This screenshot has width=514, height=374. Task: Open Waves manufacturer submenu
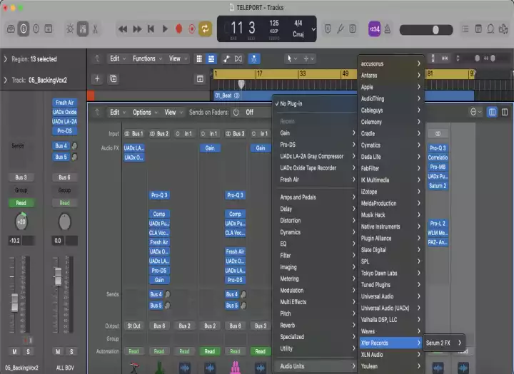pyautogui.click(x=390, y=331)
